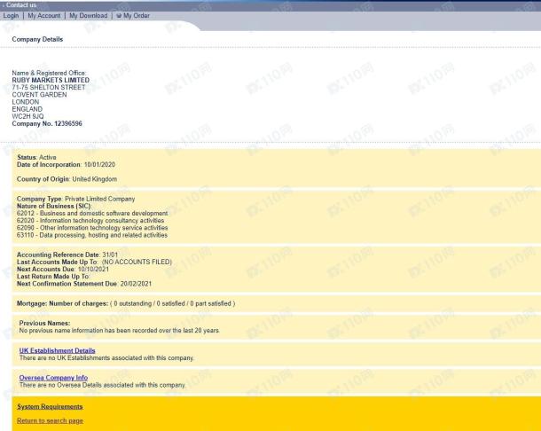Viewport: 541px width, 431px height.
Task: Open Oversea Company Info link
Action: pyautogui.click(x=53, y=378)
